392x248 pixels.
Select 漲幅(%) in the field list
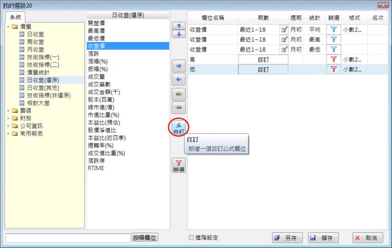[x=98, y=61]
